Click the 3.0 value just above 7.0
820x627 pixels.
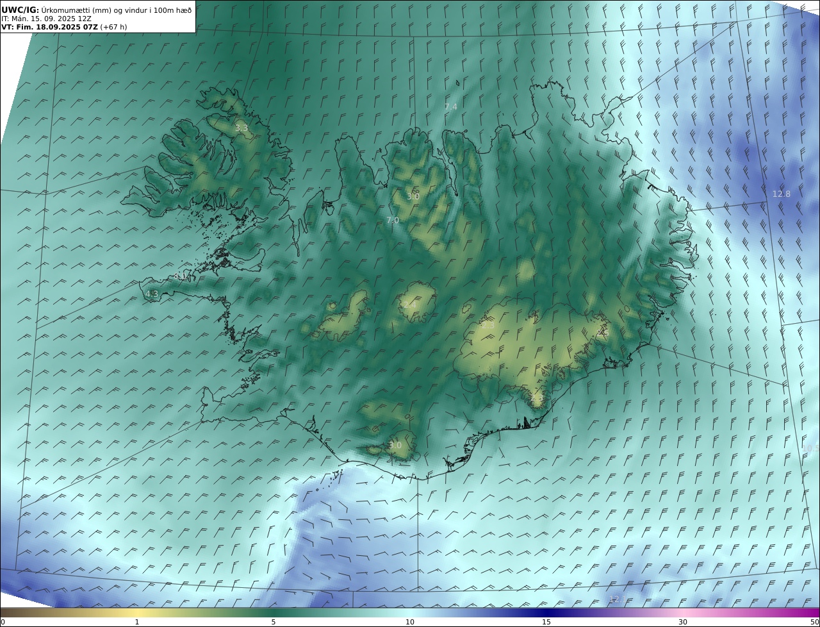click(413, 196)
